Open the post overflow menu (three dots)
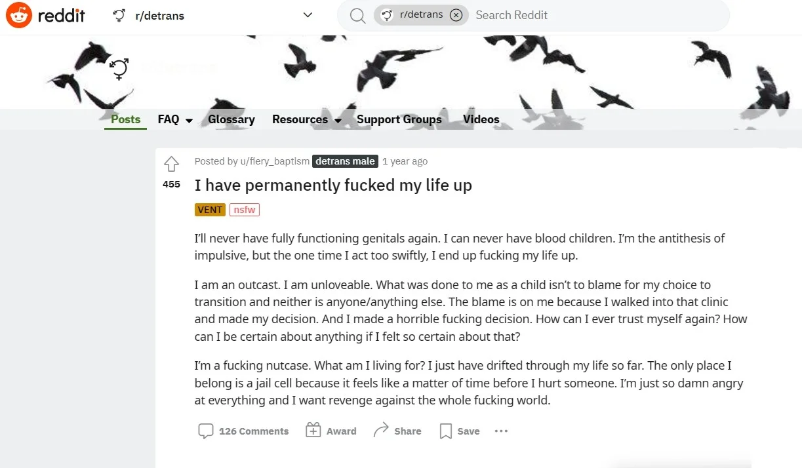The height and width of the screenshot is (468, 802). (501, 431)
